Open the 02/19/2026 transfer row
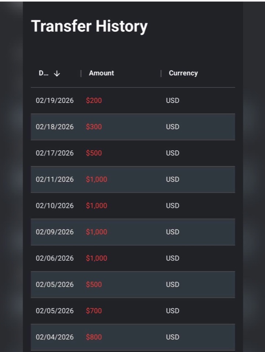The height and width of the screenshot is (352, 265). (x=133, y=100)
